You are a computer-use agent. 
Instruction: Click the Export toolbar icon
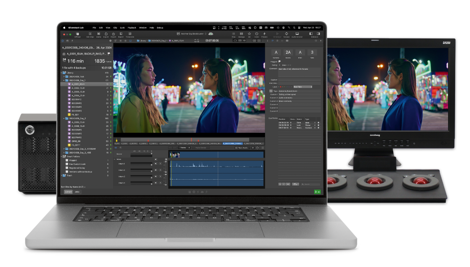tap(106, 34)
